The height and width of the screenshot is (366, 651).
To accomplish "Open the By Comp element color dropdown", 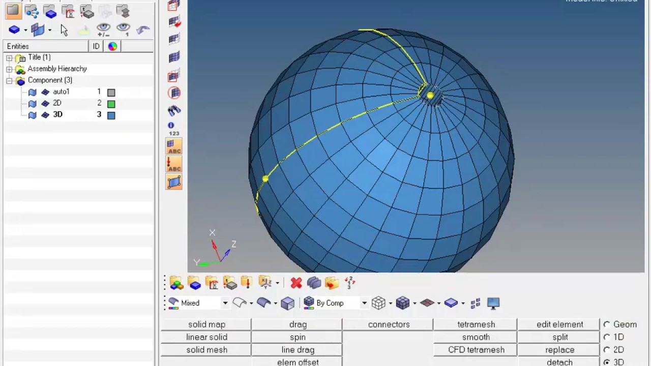I will tap(364, 303).
